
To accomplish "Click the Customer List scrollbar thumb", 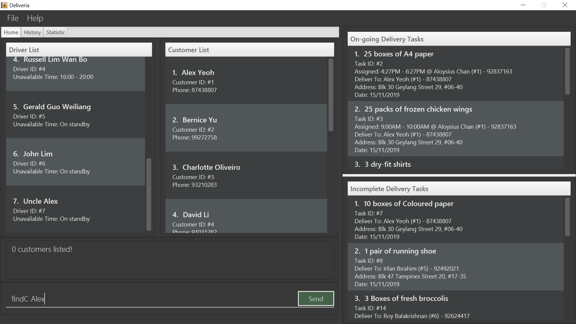I will 331,95.
